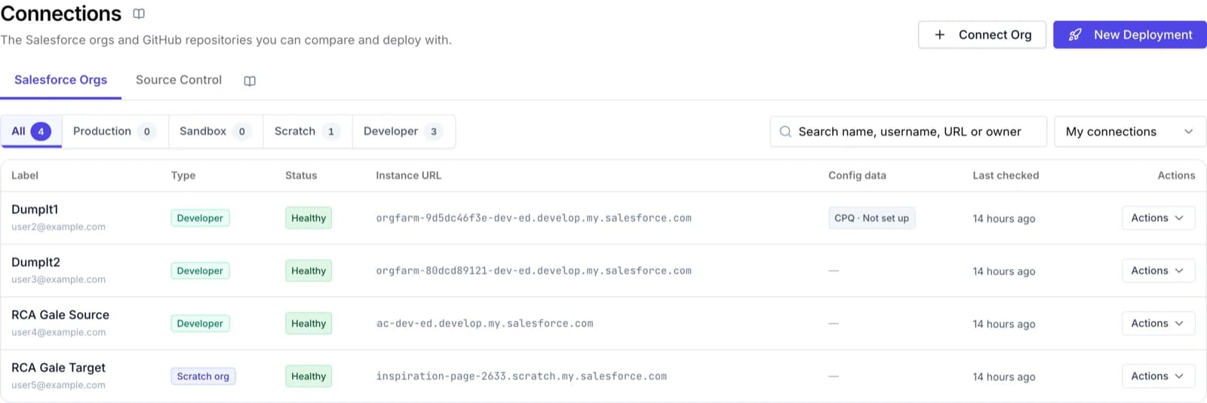Switch to the Salesforce Orgs tab

(60, 80)
